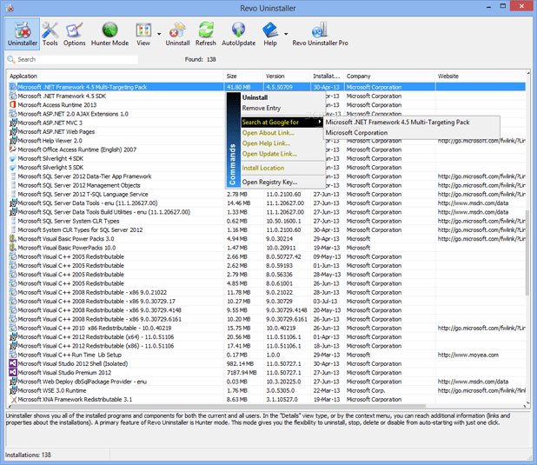Click the horizontal scrollbar of the list

[x=218, y=406]
